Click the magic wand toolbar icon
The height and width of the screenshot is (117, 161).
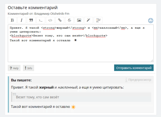click(x=88, y=20)
